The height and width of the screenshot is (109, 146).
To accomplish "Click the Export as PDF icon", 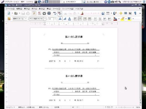I will pos(39,13).
